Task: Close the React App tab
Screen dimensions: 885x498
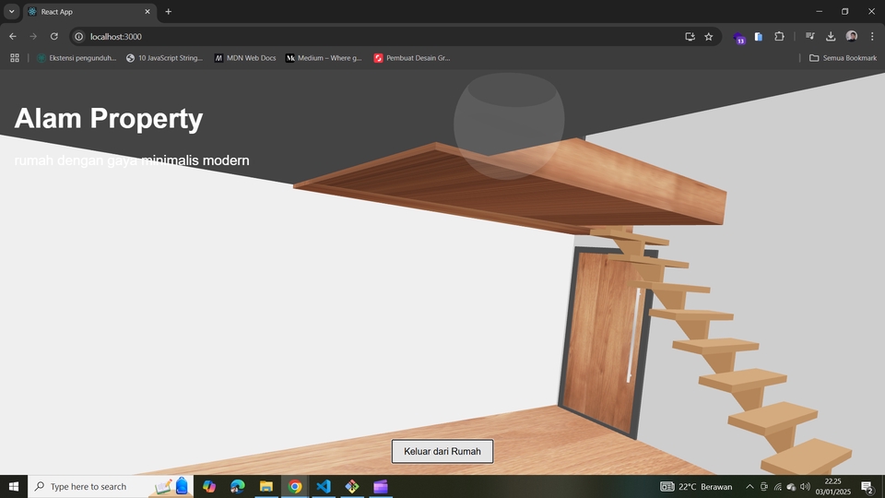Action: (147, 11)
